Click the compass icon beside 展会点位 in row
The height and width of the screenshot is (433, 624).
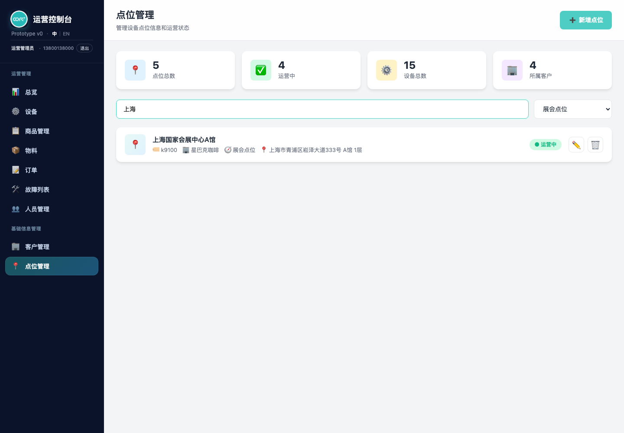tap(228, 150)
